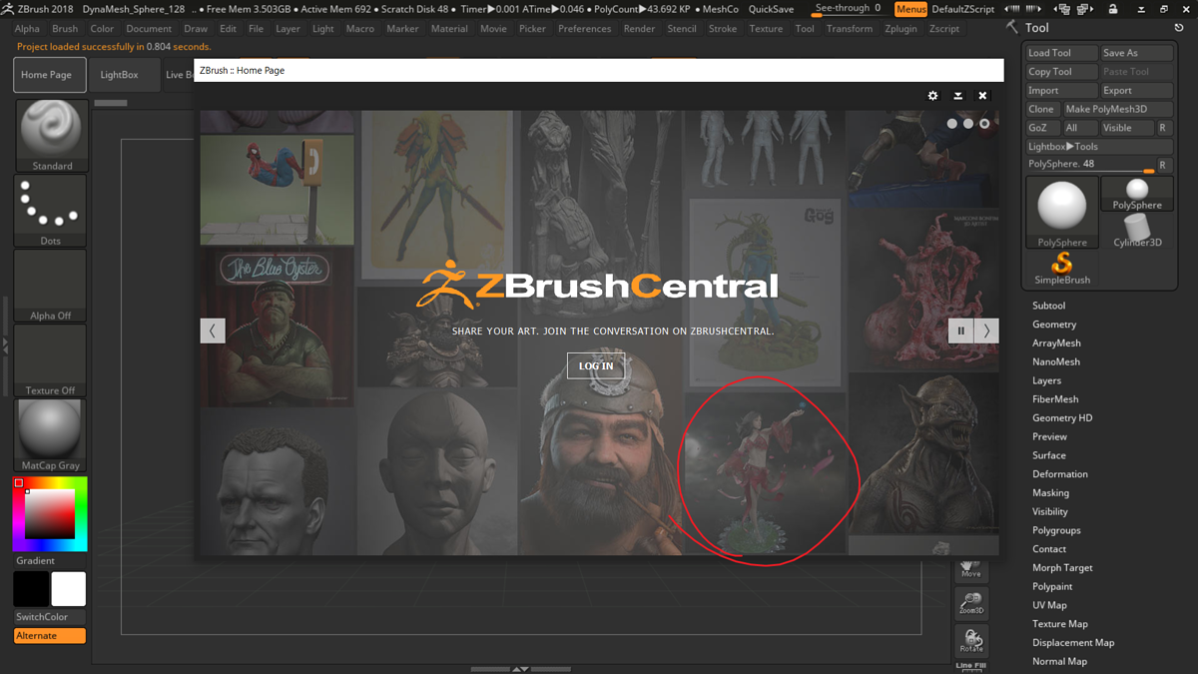
Task: Toggle Alternate color mode
Action: tap(50, 636)
